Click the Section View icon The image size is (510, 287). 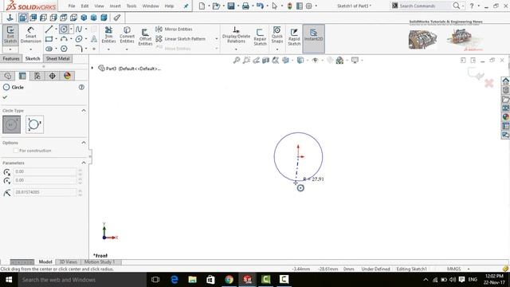(265, 61)
